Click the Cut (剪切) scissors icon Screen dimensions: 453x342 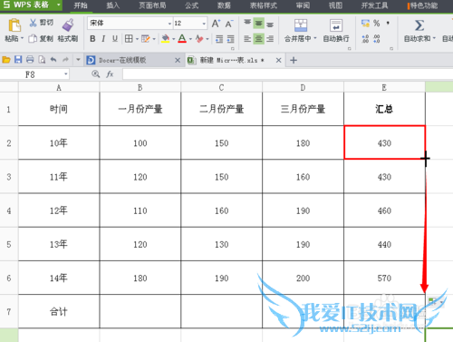[33, 23]
